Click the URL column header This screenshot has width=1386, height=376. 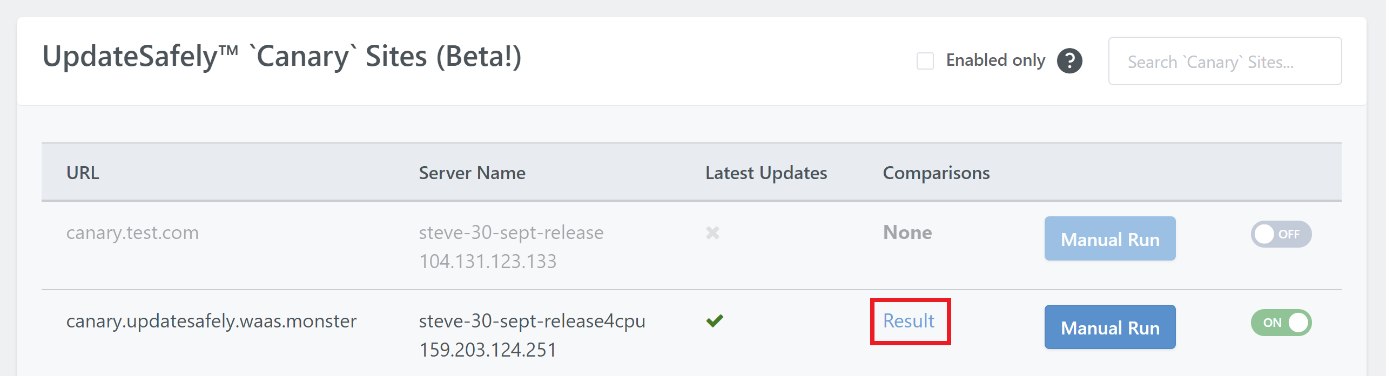pos(83,173)
